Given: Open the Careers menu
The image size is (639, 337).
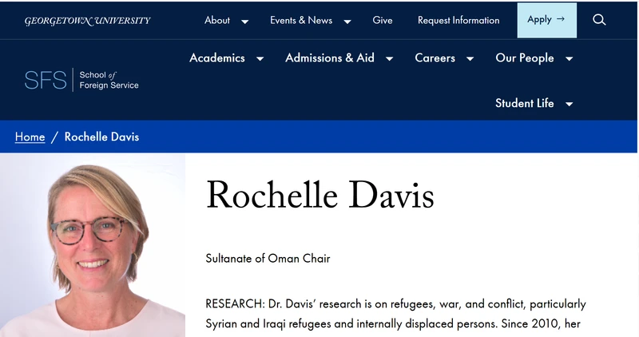Looking at the screenshot, I should point(435,57).
